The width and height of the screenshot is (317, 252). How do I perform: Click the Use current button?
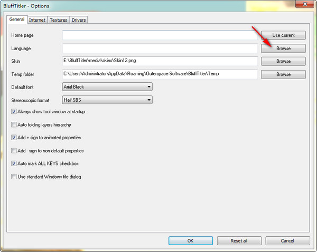283,35
